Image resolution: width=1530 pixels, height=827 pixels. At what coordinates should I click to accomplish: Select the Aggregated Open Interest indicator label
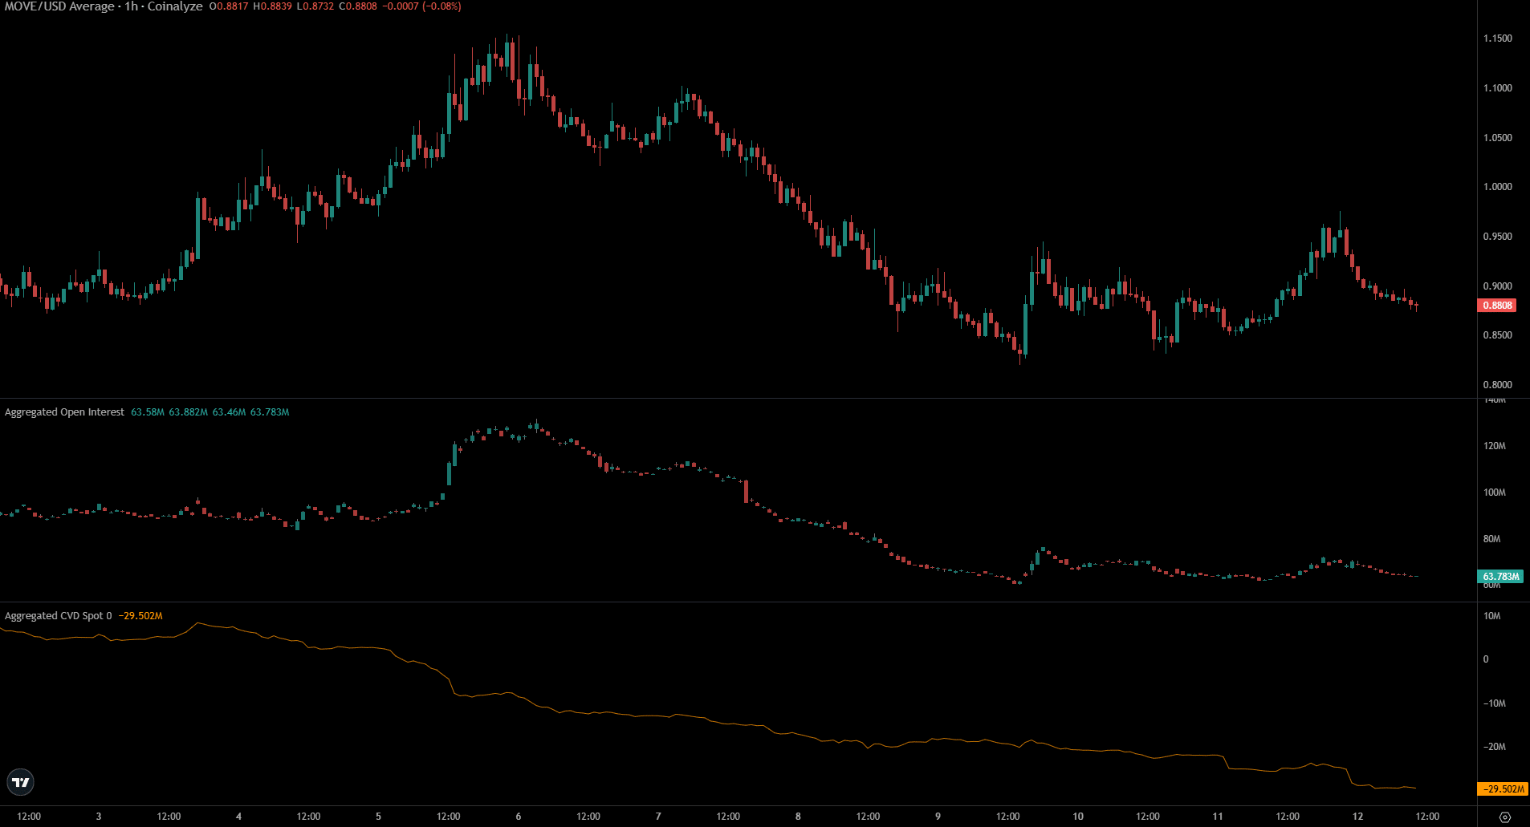(65, 412)
